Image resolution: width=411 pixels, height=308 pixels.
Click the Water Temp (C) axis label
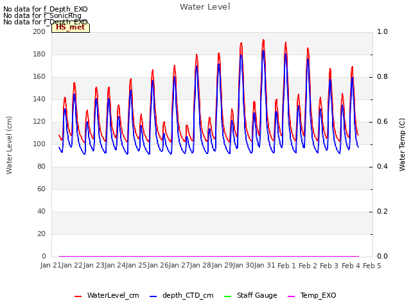click(402, 144)
